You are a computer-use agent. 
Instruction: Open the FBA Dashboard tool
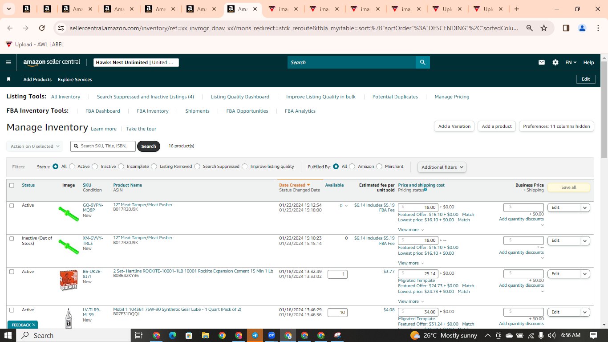[x=103, y=111]
